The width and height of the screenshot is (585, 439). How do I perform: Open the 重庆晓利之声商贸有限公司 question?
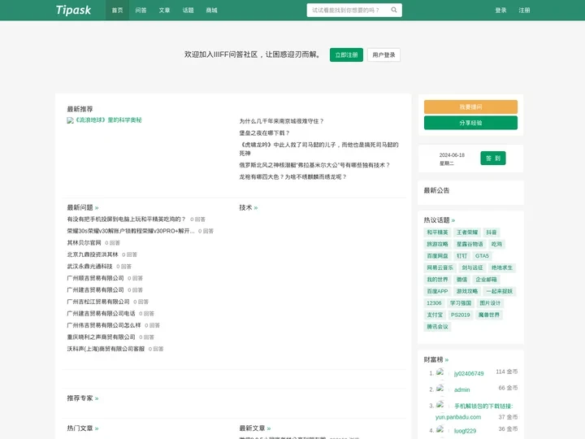(x=101, y=337)
